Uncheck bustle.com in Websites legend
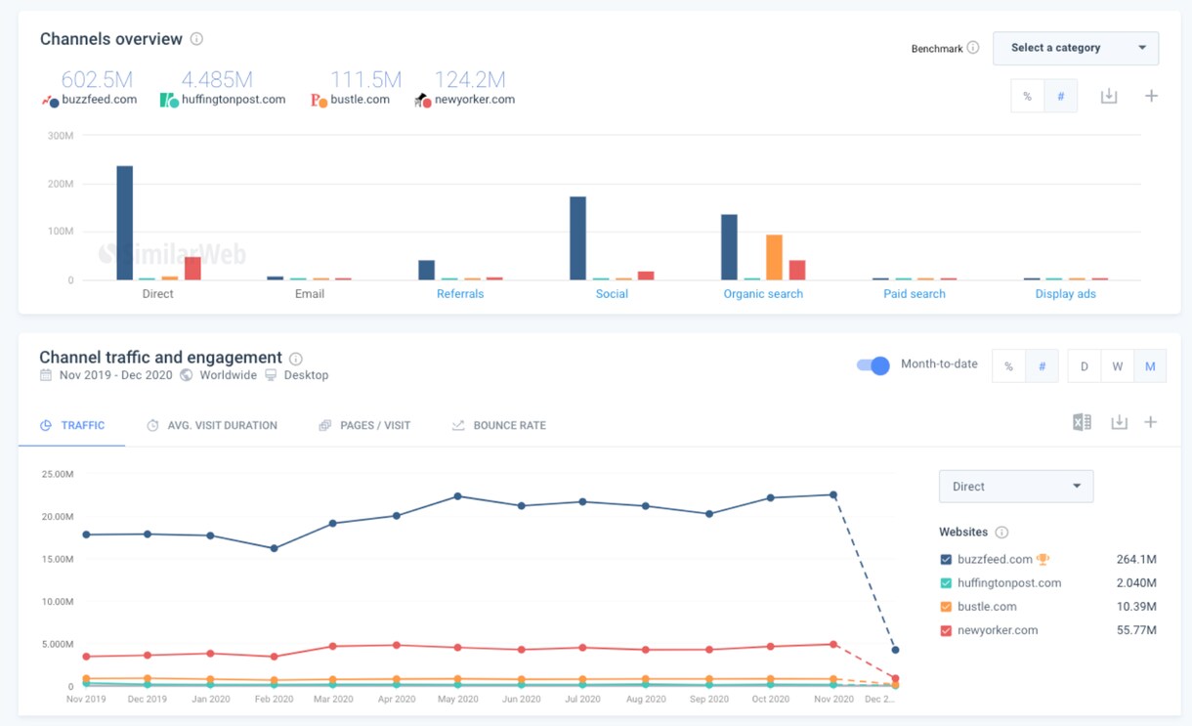The height and width of the screenshot is (726, 1192). click(946, 607)
